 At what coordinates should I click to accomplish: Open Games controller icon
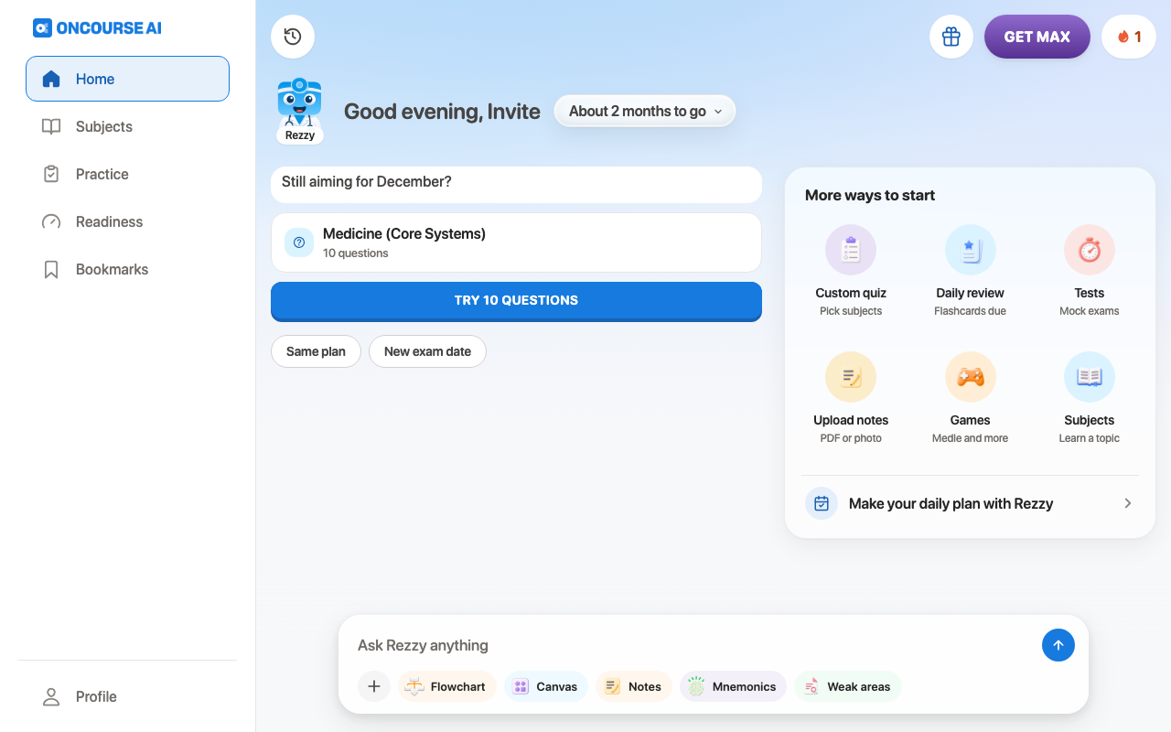point(970,377)
